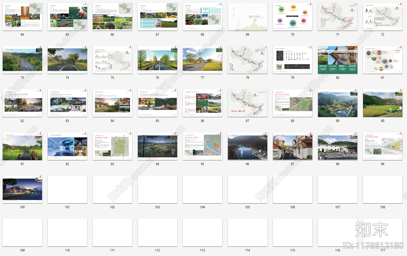Select slide thumbnail 86
Image resolution: width=407 pixels, height=256 pixels.
(x=202, y=103)
